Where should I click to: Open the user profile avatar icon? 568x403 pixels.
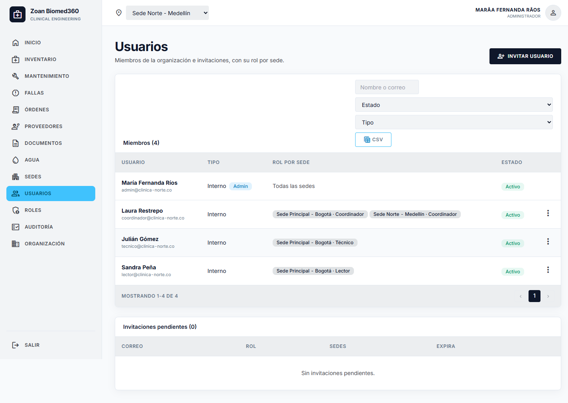553,13
